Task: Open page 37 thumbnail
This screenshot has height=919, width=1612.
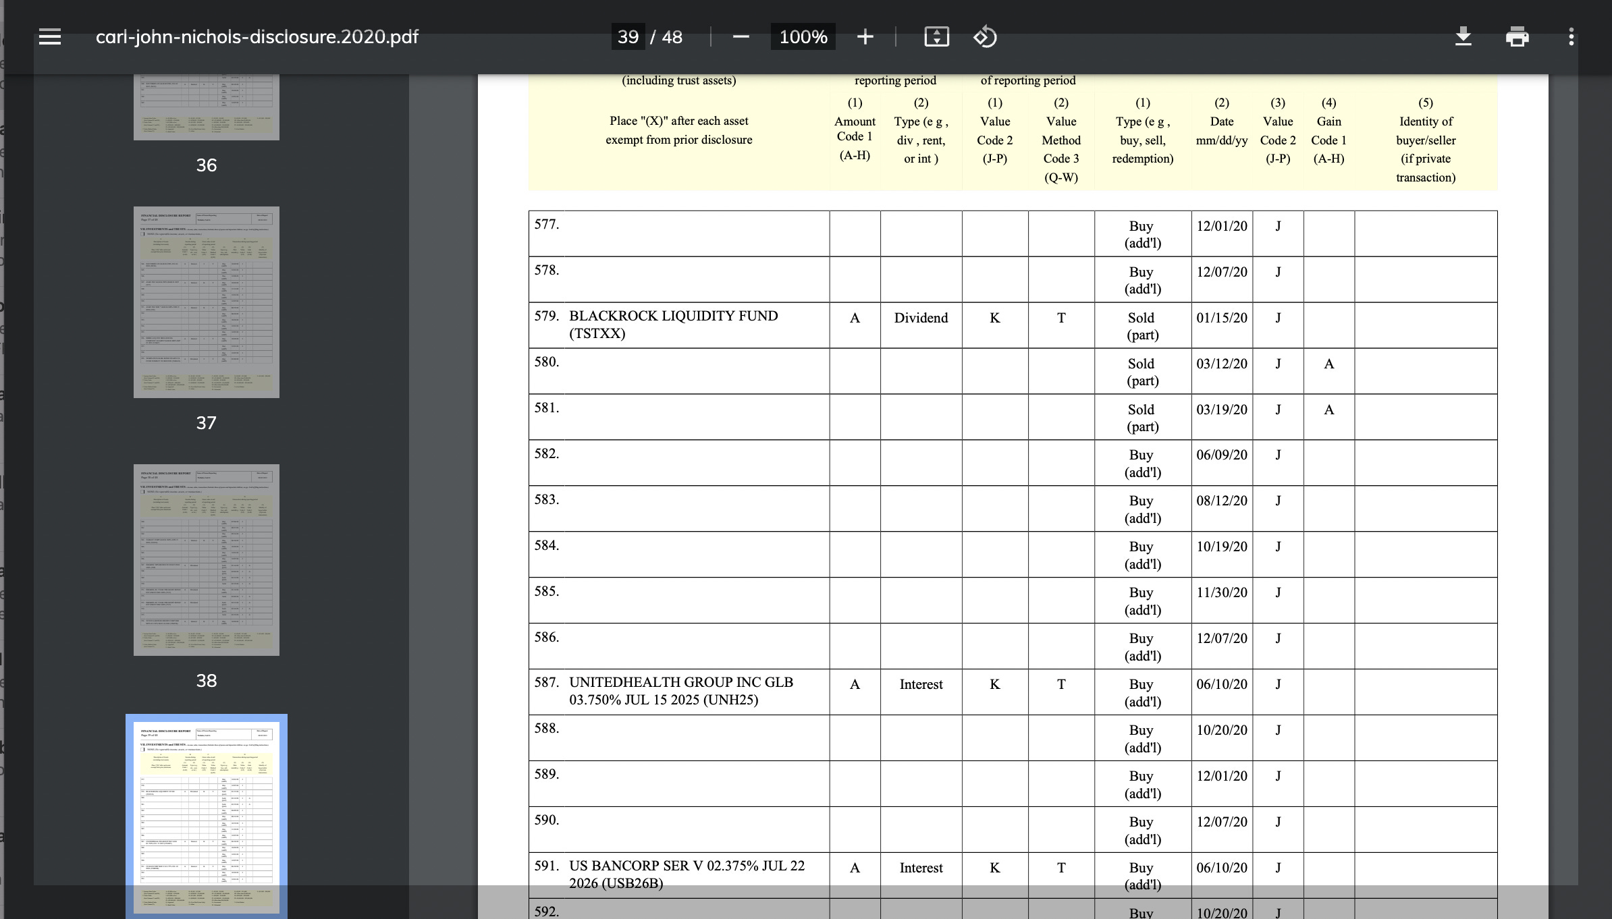Action: [x=207, y=302]
